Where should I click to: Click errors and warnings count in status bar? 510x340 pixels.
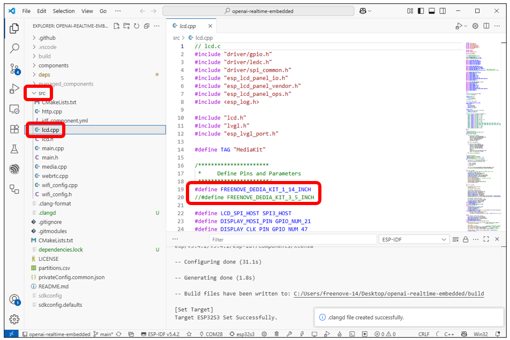[x=385, y=334]
